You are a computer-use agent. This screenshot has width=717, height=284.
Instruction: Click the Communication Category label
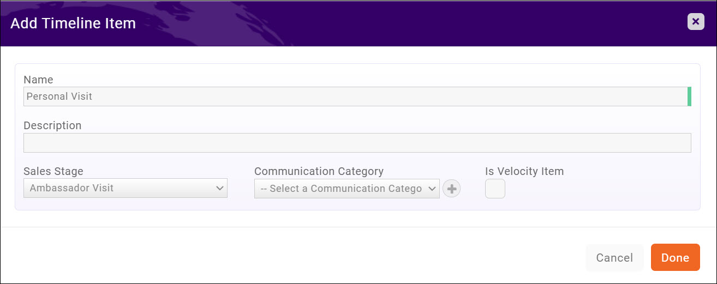pyautogui.click(x=319, y=171)
